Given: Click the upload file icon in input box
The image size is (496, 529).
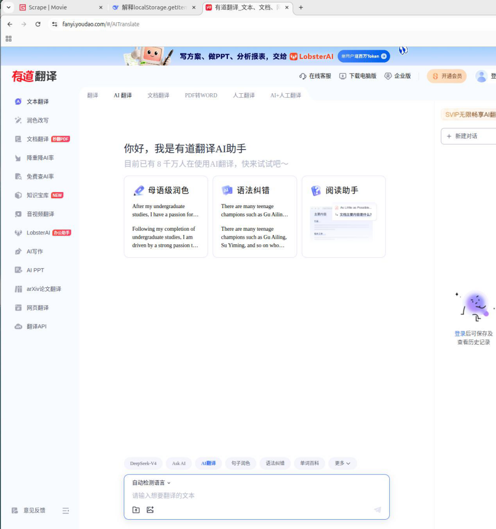Looking at the screenshot, I should 136,510.
